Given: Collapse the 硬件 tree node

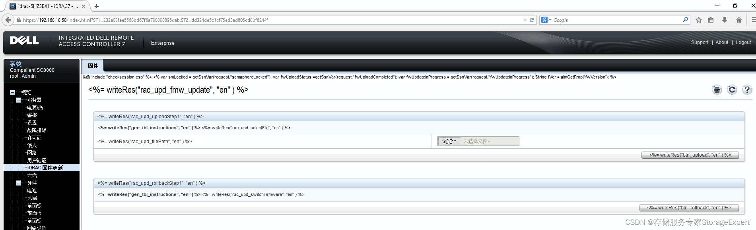Looking at the screenshot, I should tap(18, 183).
